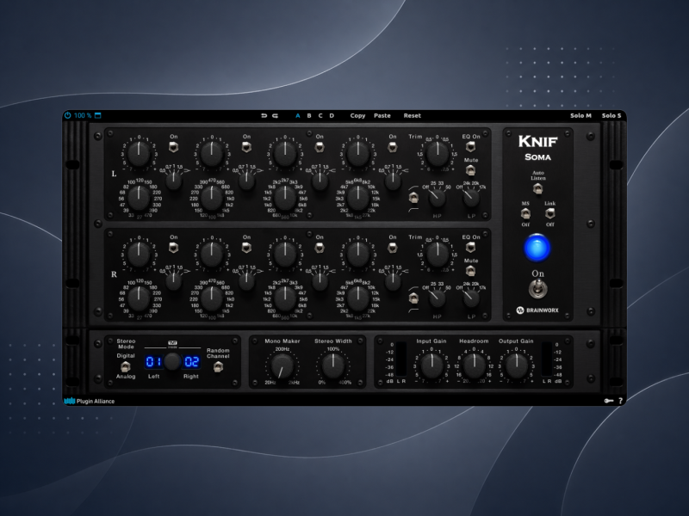Toggle the Auto Listen switch
This screenshot has width=689, height=516.
(x=537, y=188)
